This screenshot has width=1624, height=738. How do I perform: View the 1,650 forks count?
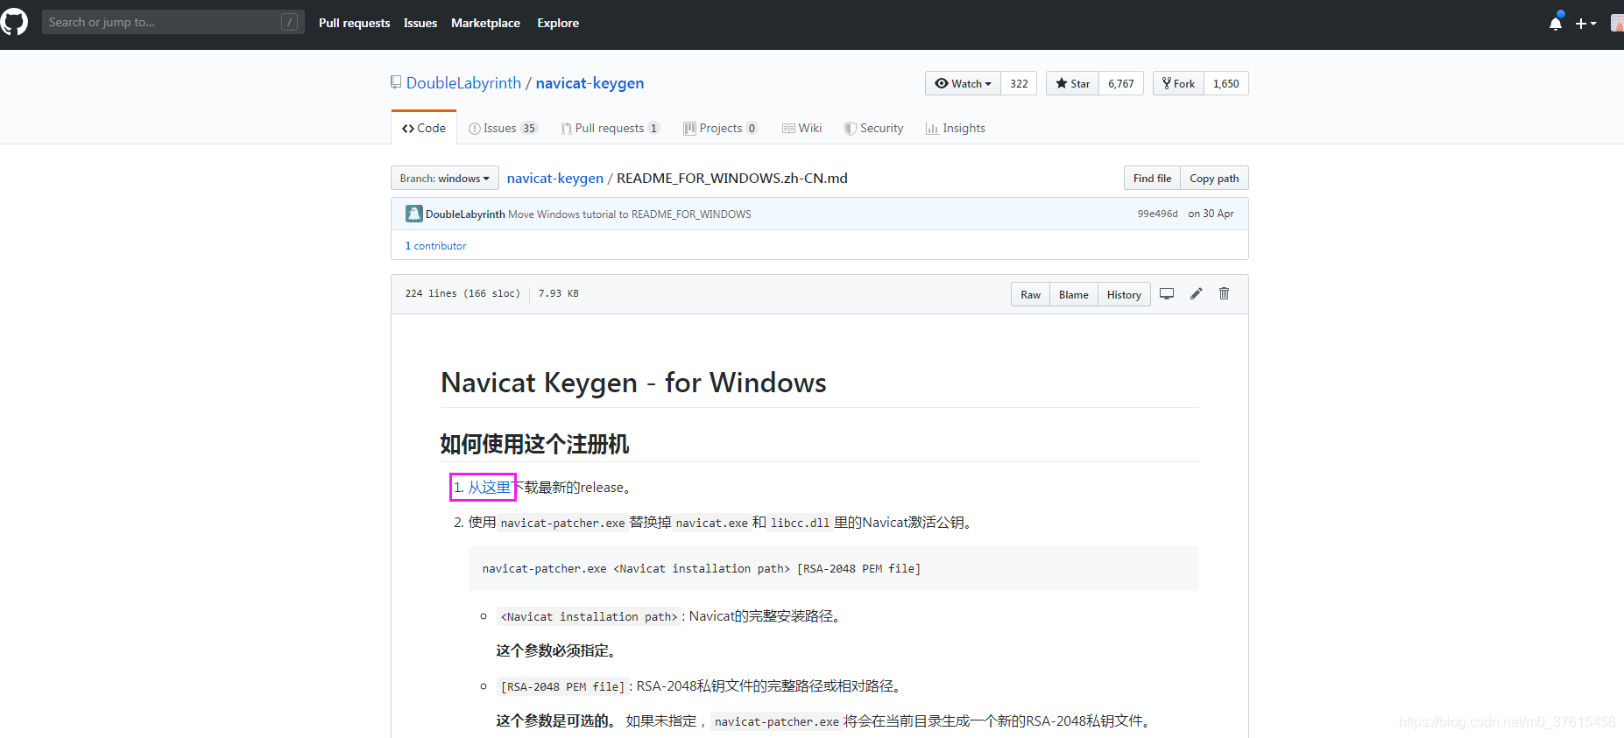click(x=1226, y=83)
